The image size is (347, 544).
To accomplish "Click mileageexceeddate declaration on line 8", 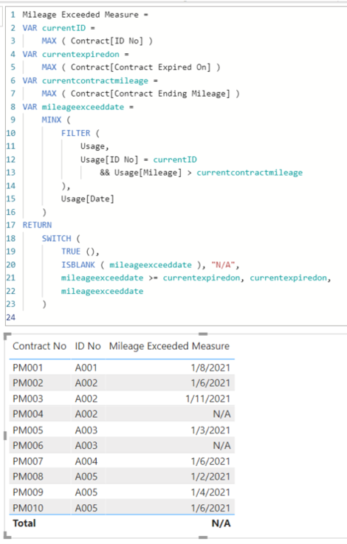I will coord(83,107).
